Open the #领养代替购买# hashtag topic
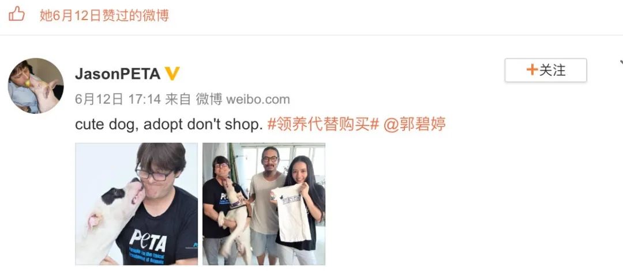The height and width of the screenshot is (272, 623). [x=324, y=124]
